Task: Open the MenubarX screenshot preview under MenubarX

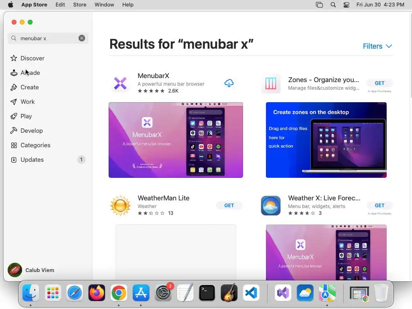Action: [x=176, y=140]
